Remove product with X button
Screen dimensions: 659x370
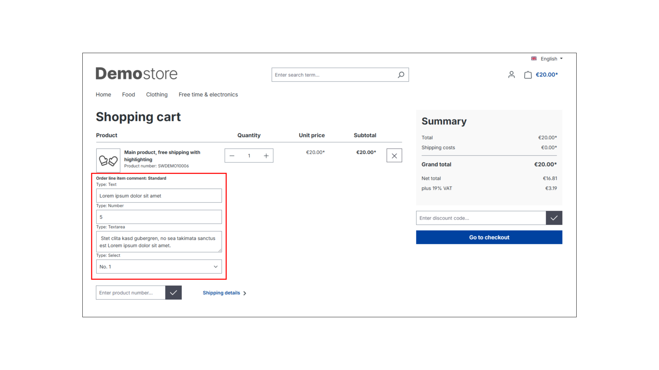click(x=394, y=156)
